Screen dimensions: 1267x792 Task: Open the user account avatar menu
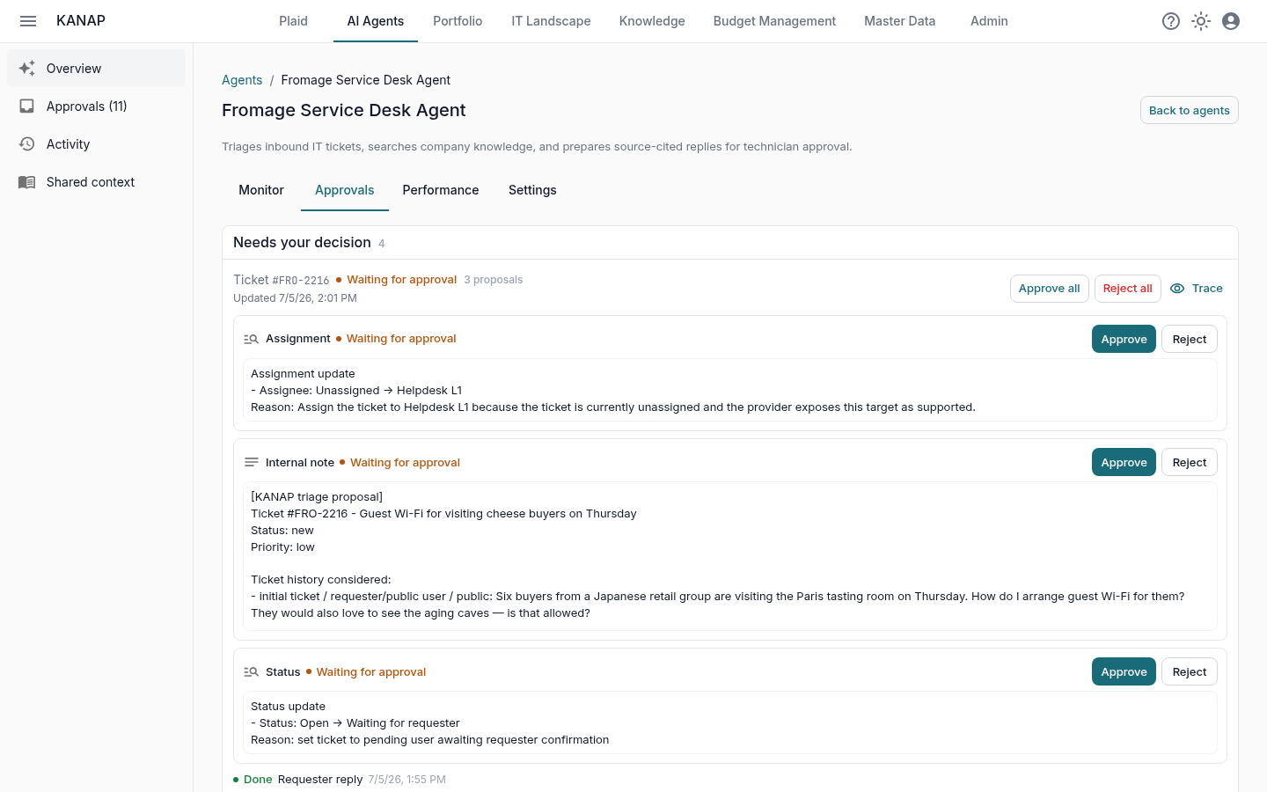[1231, 21]
